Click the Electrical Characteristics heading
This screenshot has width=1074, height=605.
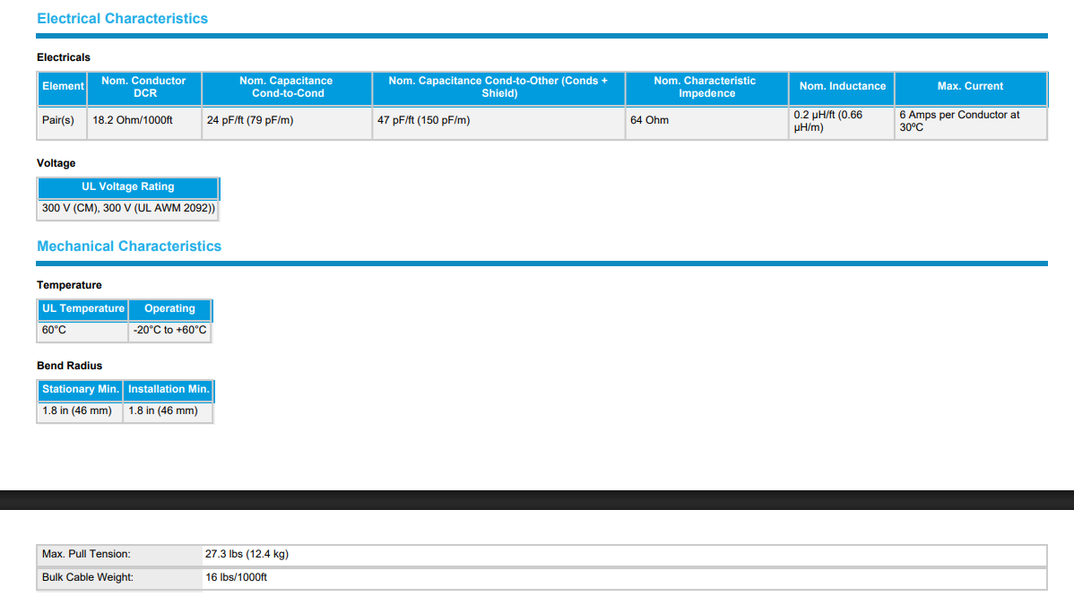(122, 19)
